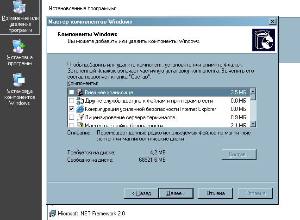Click the terminal server licensing icon

click(80, 117)
